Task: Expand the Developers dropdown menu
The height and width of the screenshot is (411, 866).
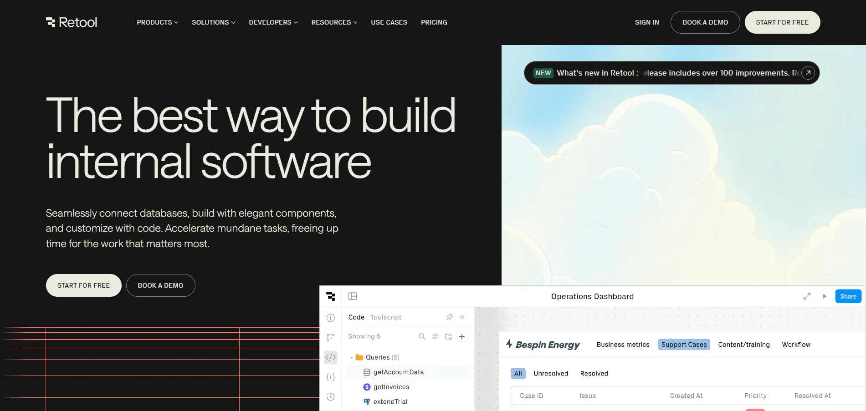Action: [273, 22]
